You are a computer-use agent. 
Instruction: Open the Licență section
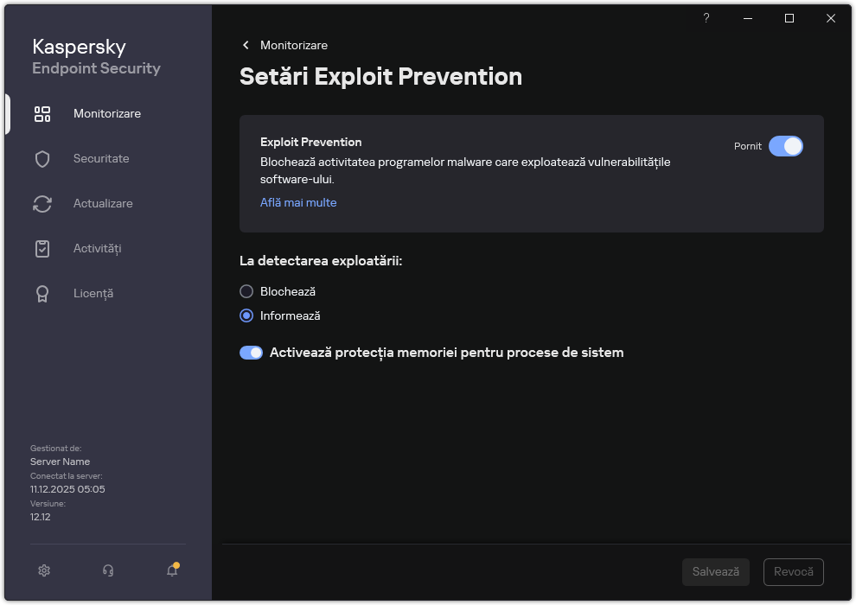tap(42, 293)
